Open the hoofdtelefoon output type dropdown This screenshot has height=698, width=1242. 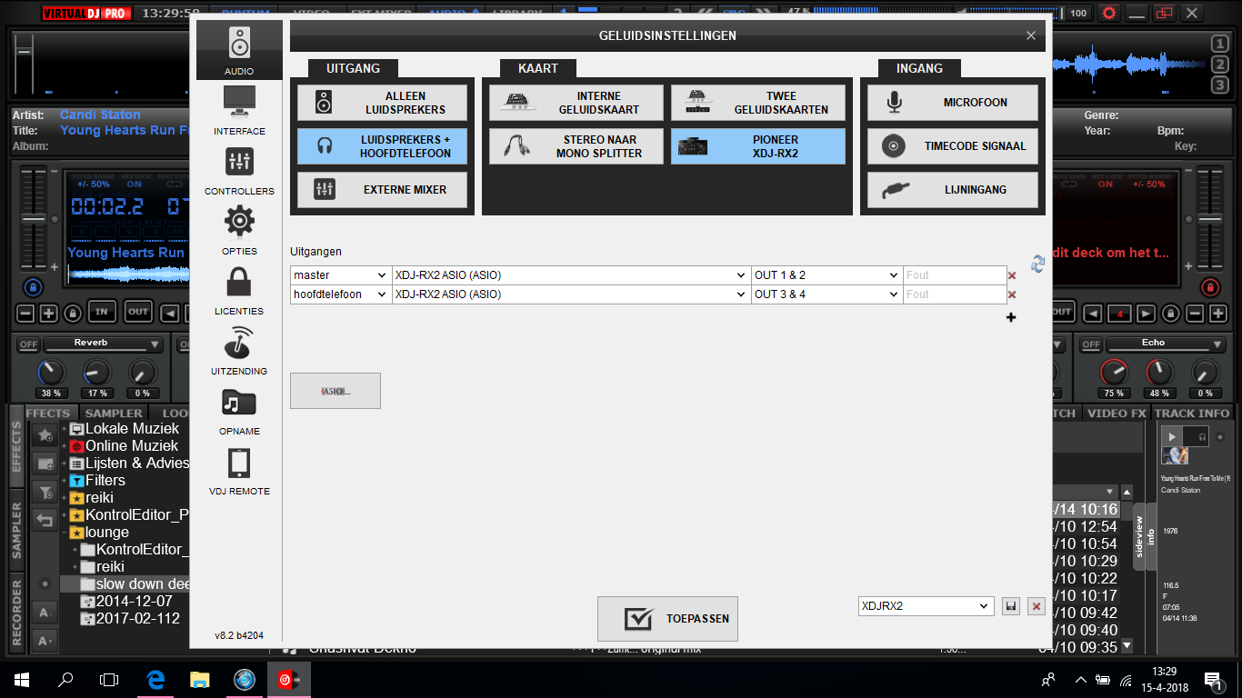[341, 294]
